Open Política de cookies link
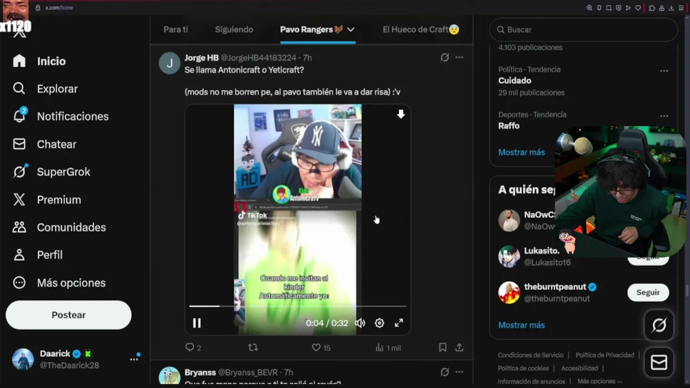 pyautogui.click(x=523, y=368)
